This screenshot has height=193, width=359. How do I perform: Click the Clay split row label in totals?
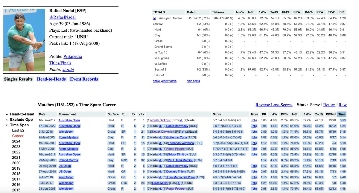158,35
